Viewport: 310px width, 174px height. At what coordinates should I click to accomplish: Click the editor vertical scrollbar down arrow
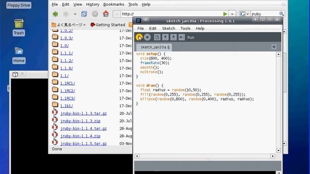click(279, 150)
